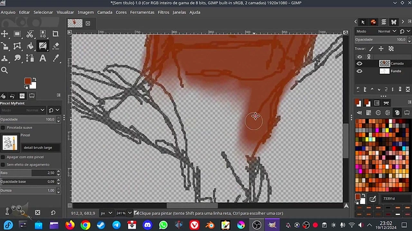Open Blender from the taskbar
The height and width of the screenshot is (231, 412).
point(210,225)
